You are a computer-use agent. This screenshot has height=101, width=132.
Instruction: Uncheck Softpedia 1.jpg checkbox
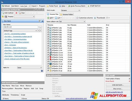point(48,28)
